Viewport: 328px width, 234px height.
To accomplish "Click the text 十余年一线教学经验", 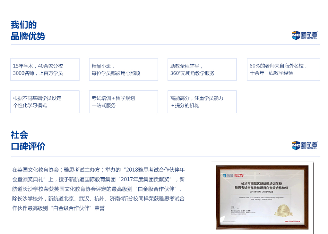I will [x=271, y=73].
